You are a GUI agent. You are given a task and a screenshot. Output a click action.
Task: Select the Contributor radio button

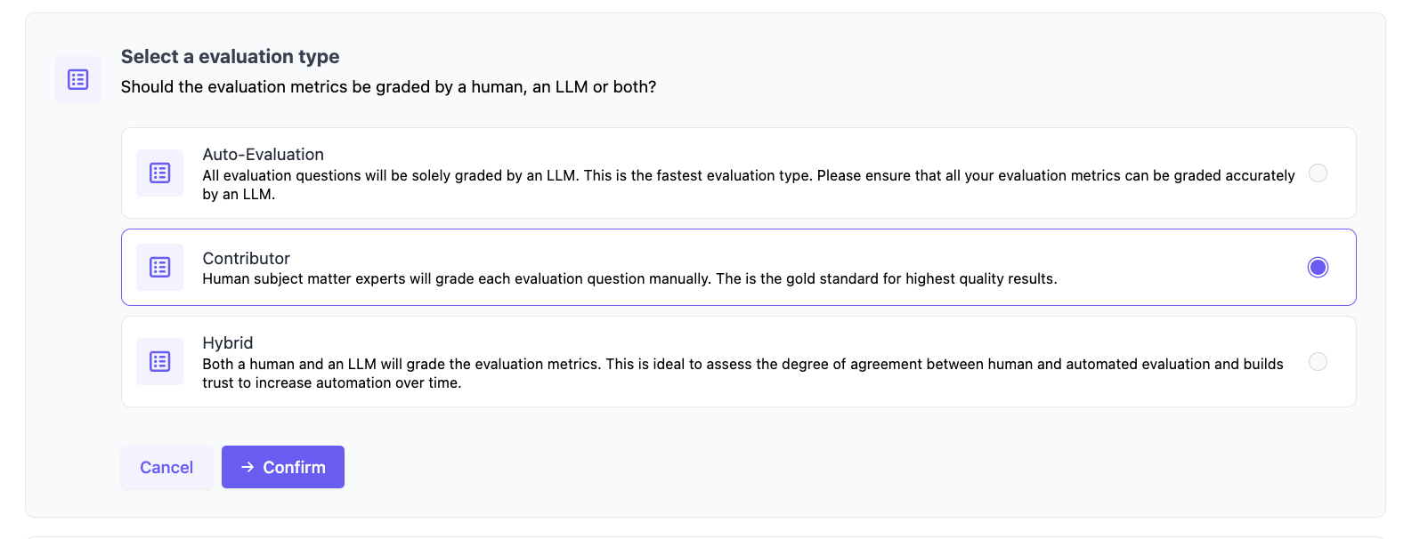click(x=1318, y=267)
